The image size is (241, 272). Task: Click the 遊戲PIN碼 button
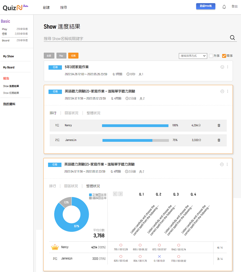206,6
